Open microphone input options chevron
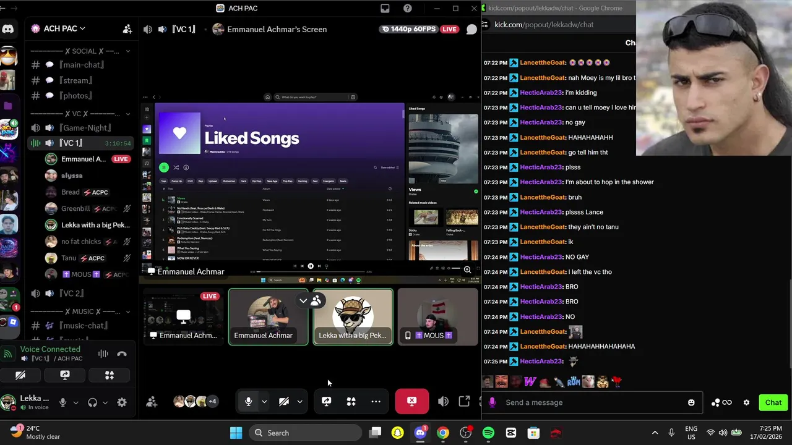This screenshot has width=792, height=445. click(x=264, y=402)
